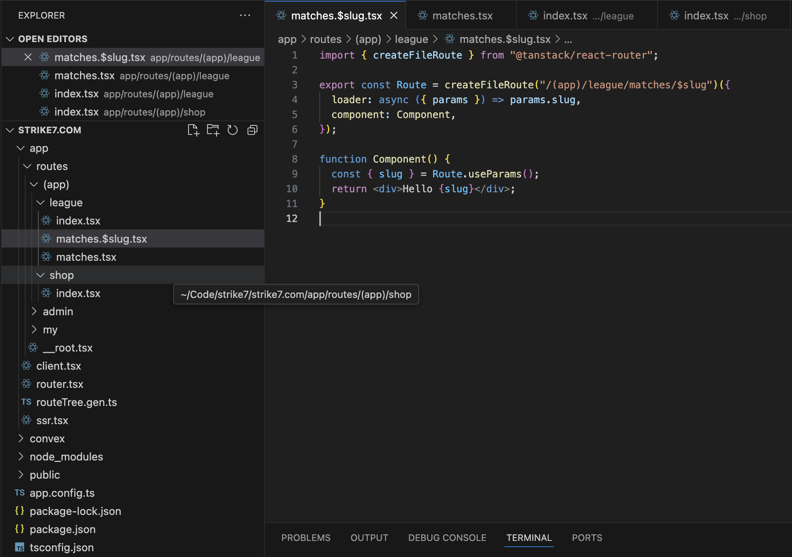Switch to index.tsx .../shop tab

(724, 16)
